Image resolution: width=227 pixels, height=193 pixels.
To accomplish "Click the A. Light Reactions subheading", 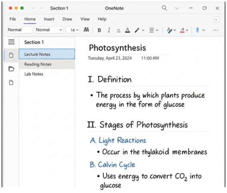I will pyautogui.click(x=118, y=140).
